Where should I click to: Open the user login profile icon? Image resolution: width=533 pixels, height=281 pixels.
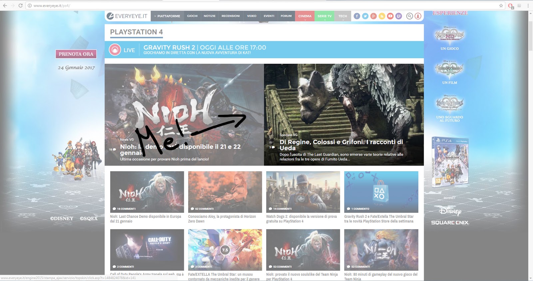click(418, 16)
